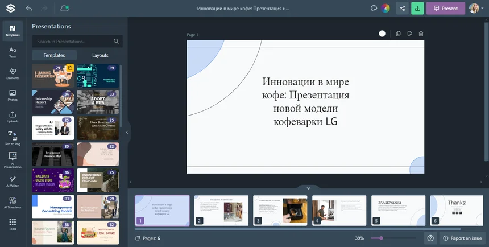Select the Web Project Proposal template
The height and width of the screenshot is (247, 489).
pos(98,76)
